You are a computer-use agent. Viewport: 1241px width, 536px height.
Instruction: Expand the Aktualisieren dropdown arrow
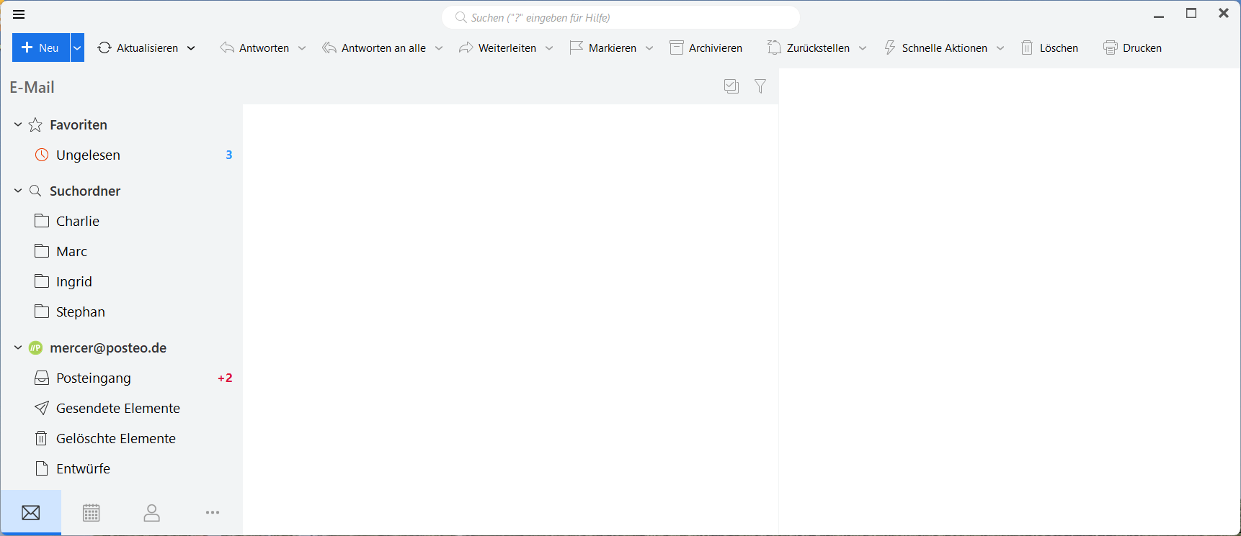191,48
